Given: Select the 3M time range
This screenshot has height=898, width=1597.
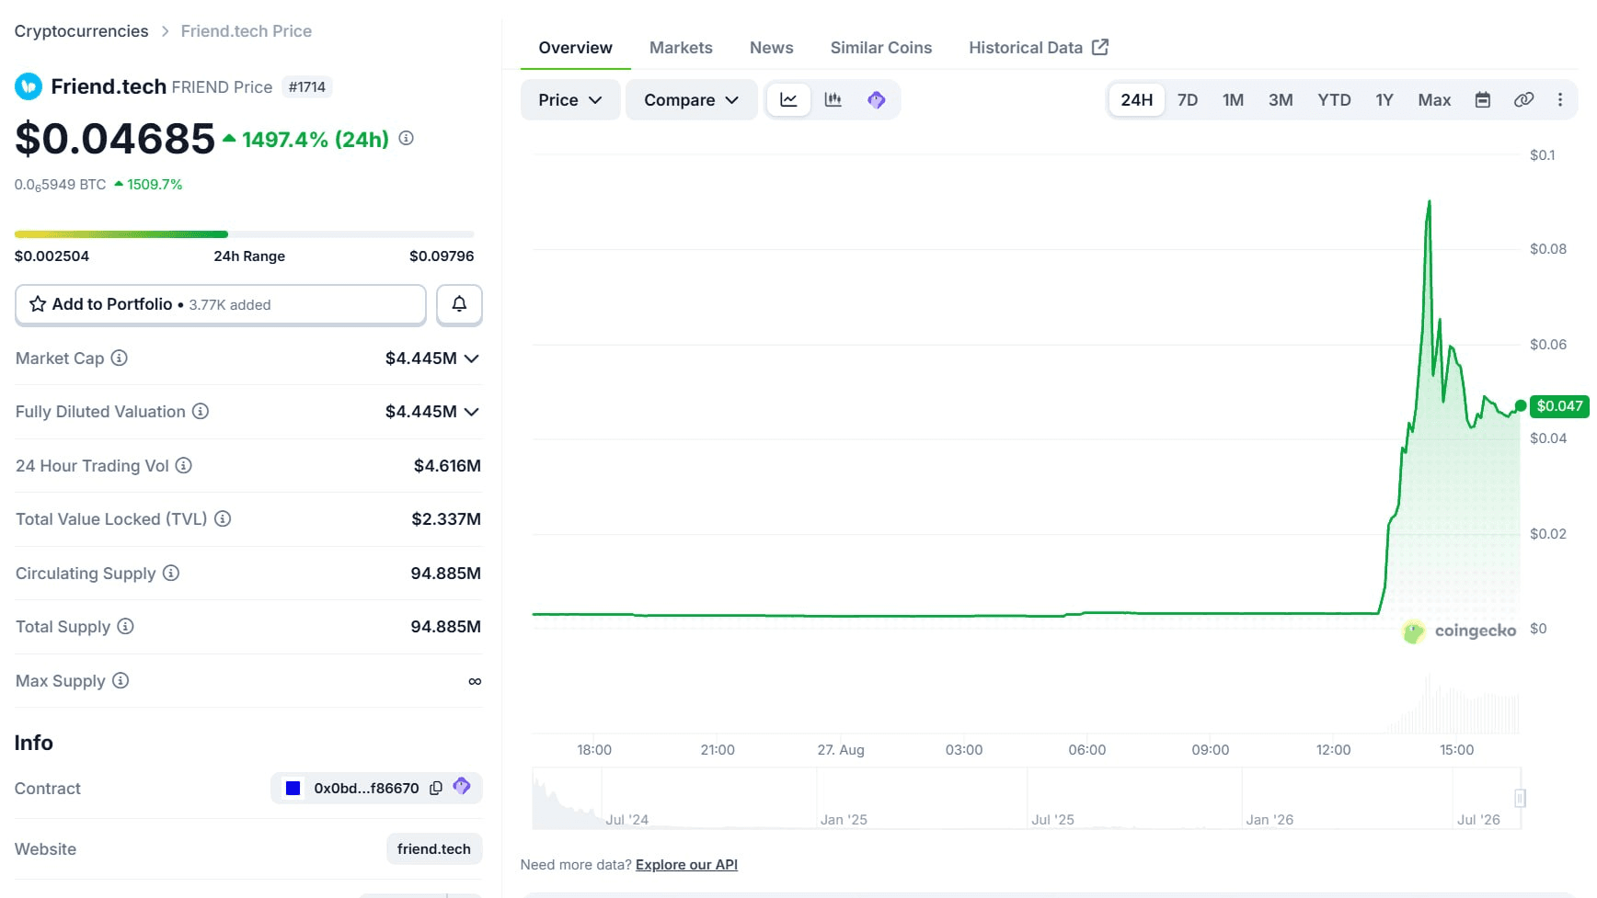Looking at the screenshot, I should (1281, 99).
